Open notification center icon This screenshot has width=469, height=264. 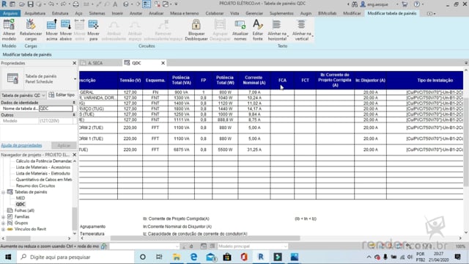[457, 257]
